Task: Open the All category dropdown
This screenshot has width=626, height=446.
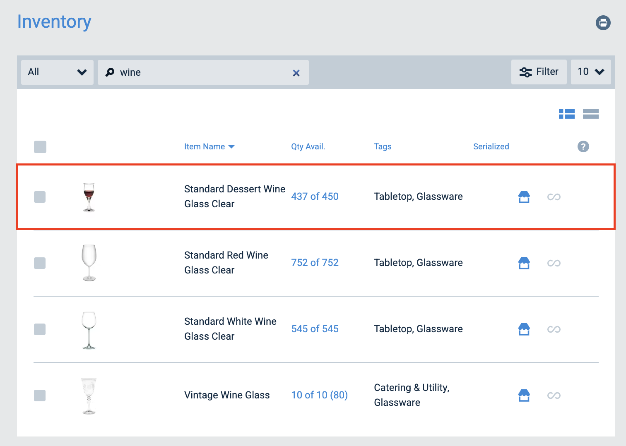Action: point(57,72)
